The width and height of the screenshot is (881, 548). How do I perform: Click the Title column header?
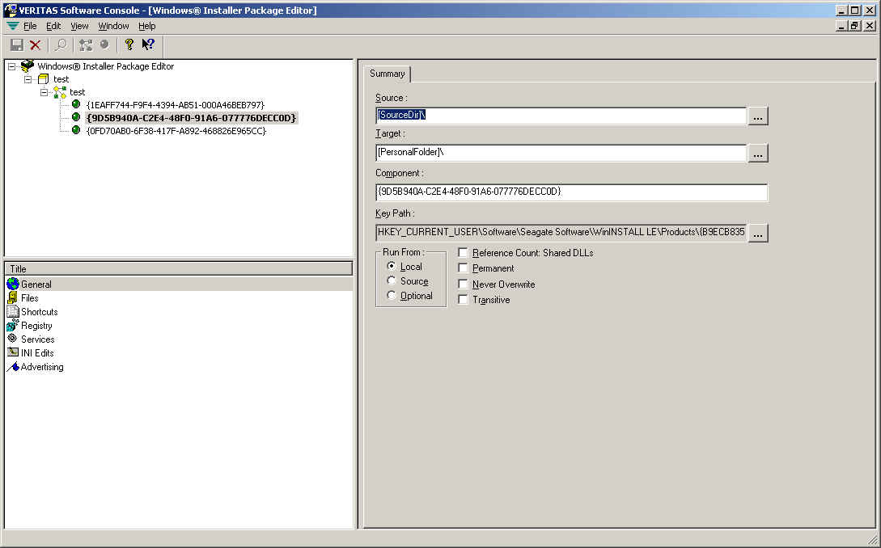pyautogui.click(x=179, y=268)
